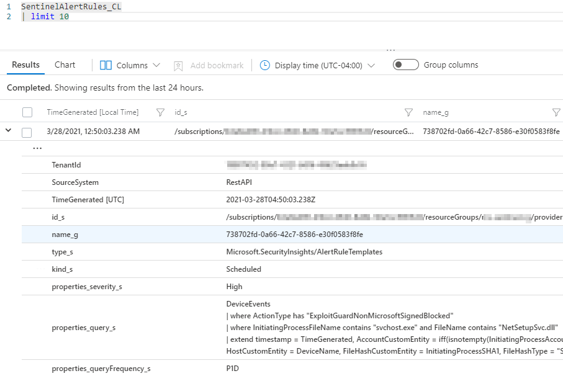Click the Display time clock icon

click(264, 65)
